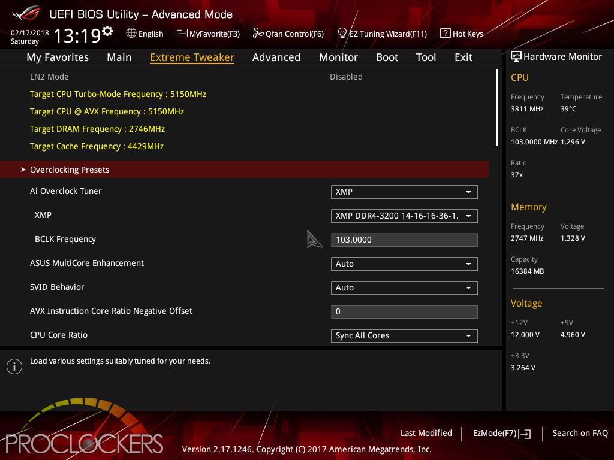Open the My Favorites tab
Viewport: 614px width, 460px height.
58,57
